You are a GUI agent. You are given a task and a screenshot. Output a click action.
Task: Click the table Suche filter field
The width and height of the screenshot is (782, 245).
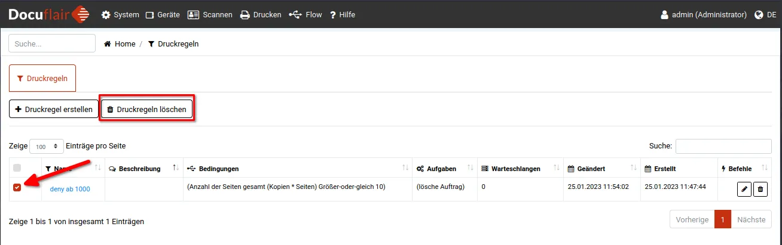coord(723,146)
